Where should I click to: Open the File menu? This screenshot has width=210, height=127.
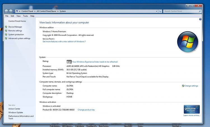tap(7, 16)
